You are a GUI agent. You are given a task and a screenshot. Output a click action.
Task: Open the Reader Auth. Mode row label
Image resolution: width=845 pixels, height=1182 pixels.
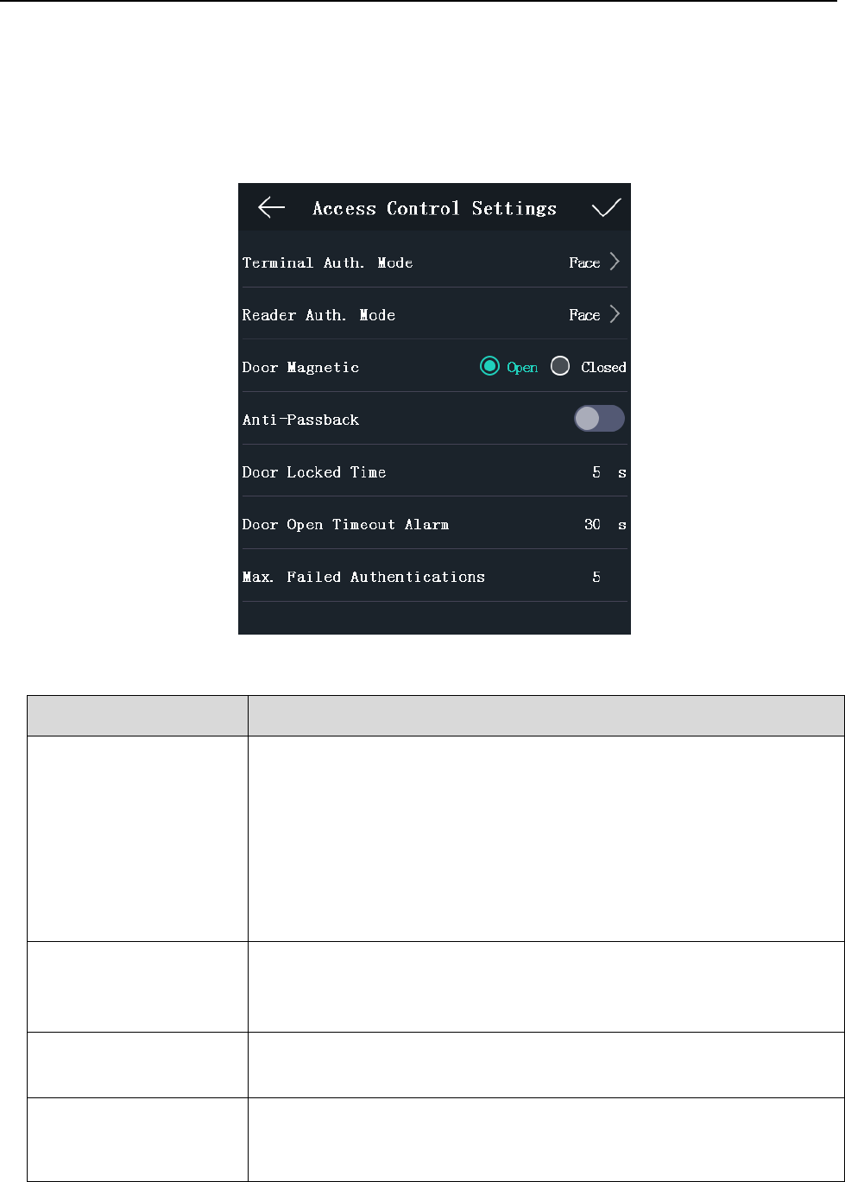click(x=318, y=315)
